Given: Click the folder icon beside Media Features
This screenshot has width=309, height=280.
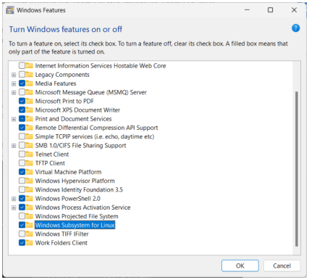Looking at the screenshot, I should click(30, 83).
